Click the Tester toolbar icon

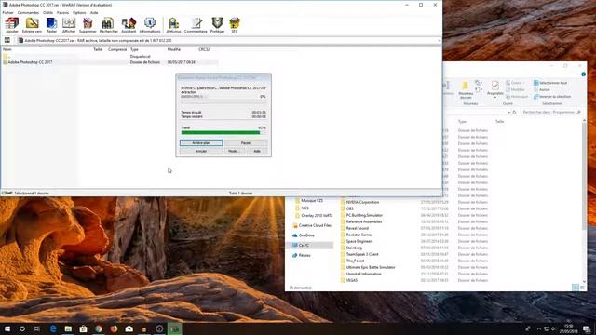click(51, 25)
